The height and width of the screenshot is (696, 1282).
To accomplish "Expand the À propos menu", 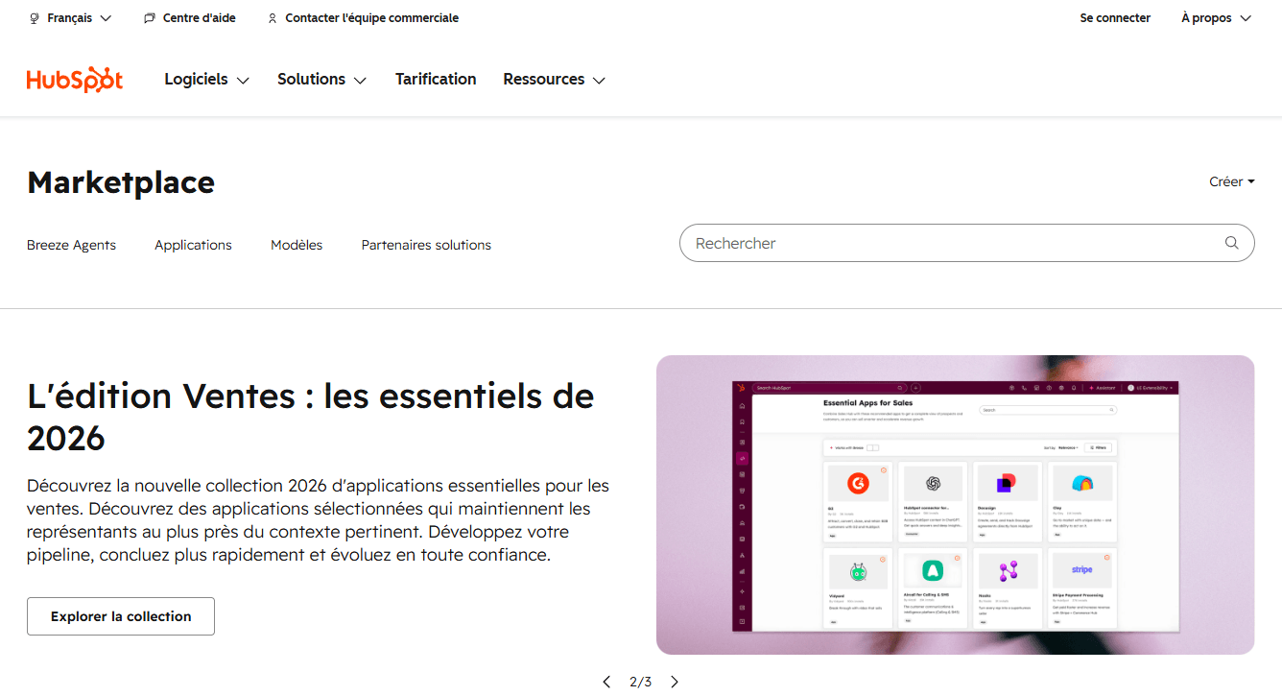I will point(1216,18).
